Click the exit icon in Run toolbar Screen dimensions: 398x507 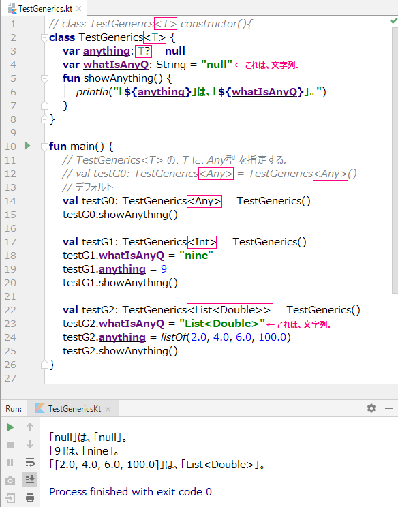10,498
